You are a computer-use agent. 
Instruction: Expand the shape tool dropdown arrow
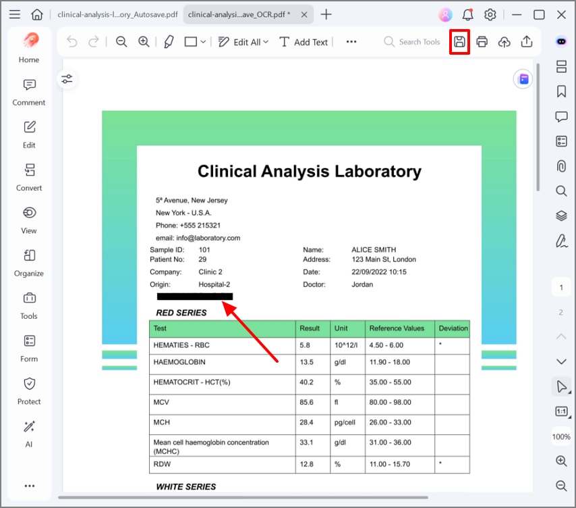point(203,42)
